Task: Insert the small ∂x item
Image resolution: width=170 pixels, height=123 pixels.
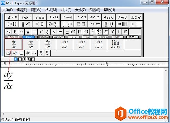Action: [x=21, y=53]
